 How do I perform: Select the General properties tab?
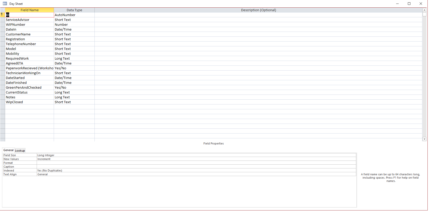pyautogui.click(x=8, y=150)
